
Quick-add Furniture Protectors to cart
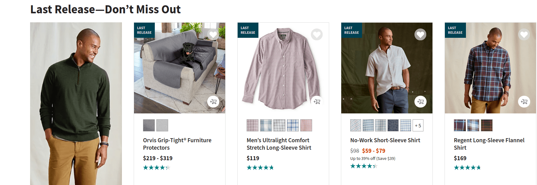click(213, 102)
